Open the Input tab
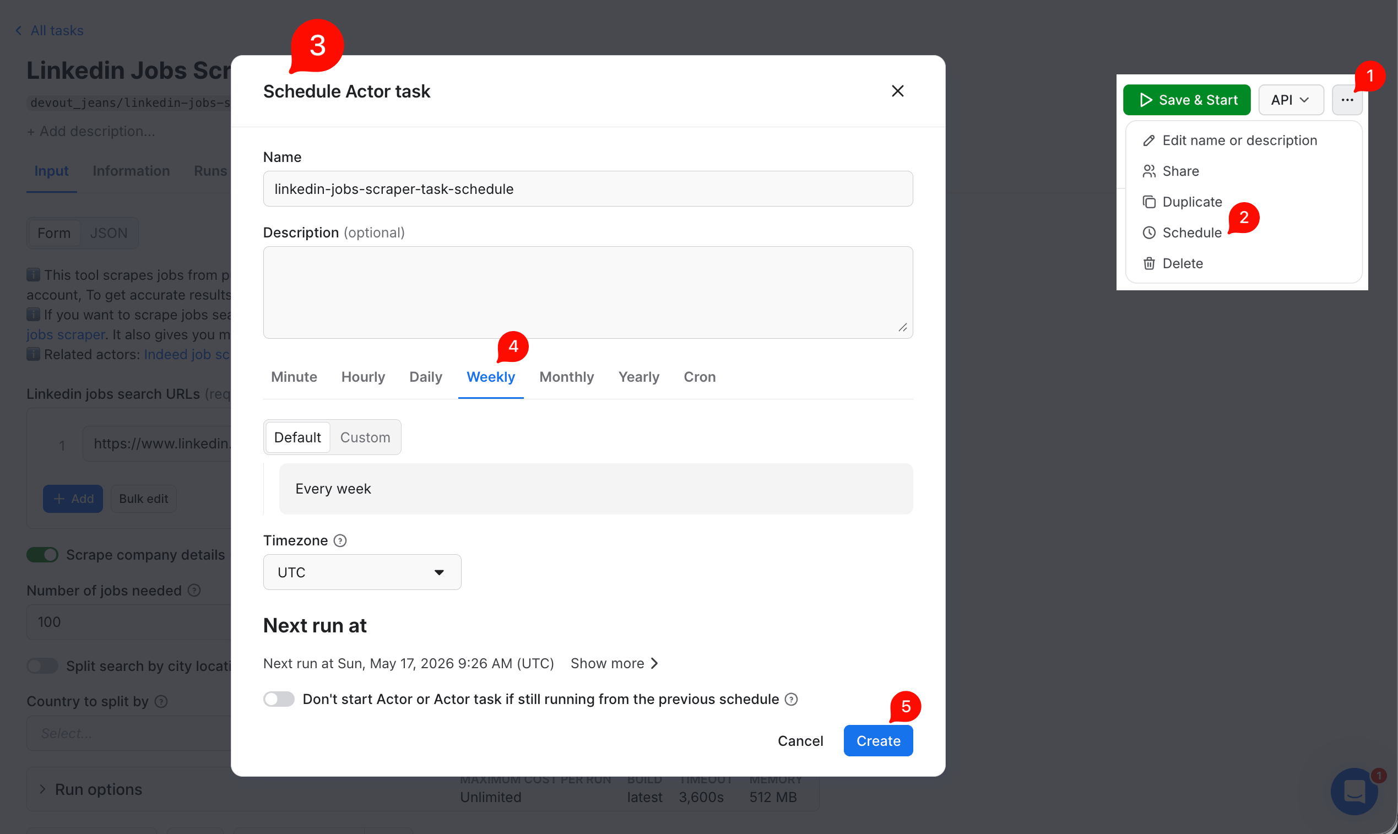 click(x=51, y=171)
